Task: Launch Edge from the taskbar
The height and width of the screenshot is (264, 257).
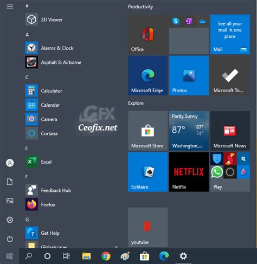Action: [x=164, y=256]
